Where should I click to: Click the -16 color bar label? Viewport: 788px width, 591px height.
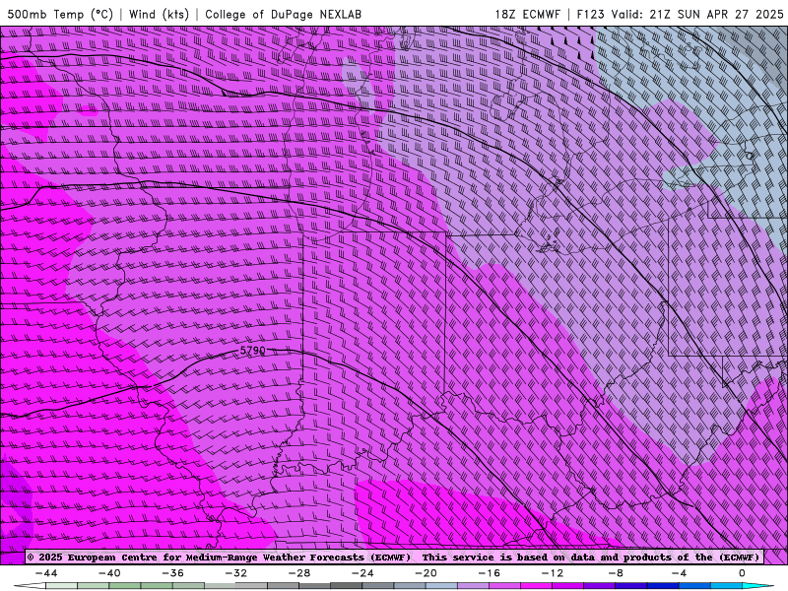[489, 573]
